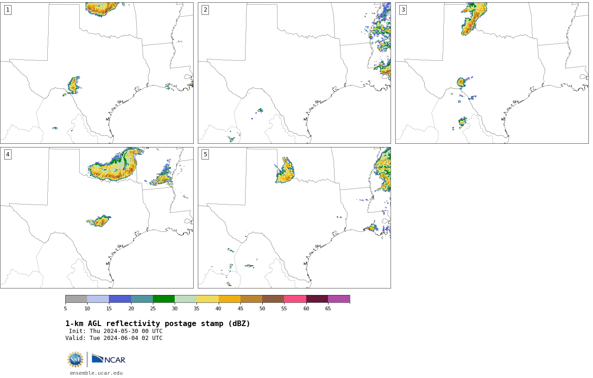This screenshot has width=593, height=378.
Task: Click the maroon 60-65 dBZ swatch
Action: coord(317,299)
